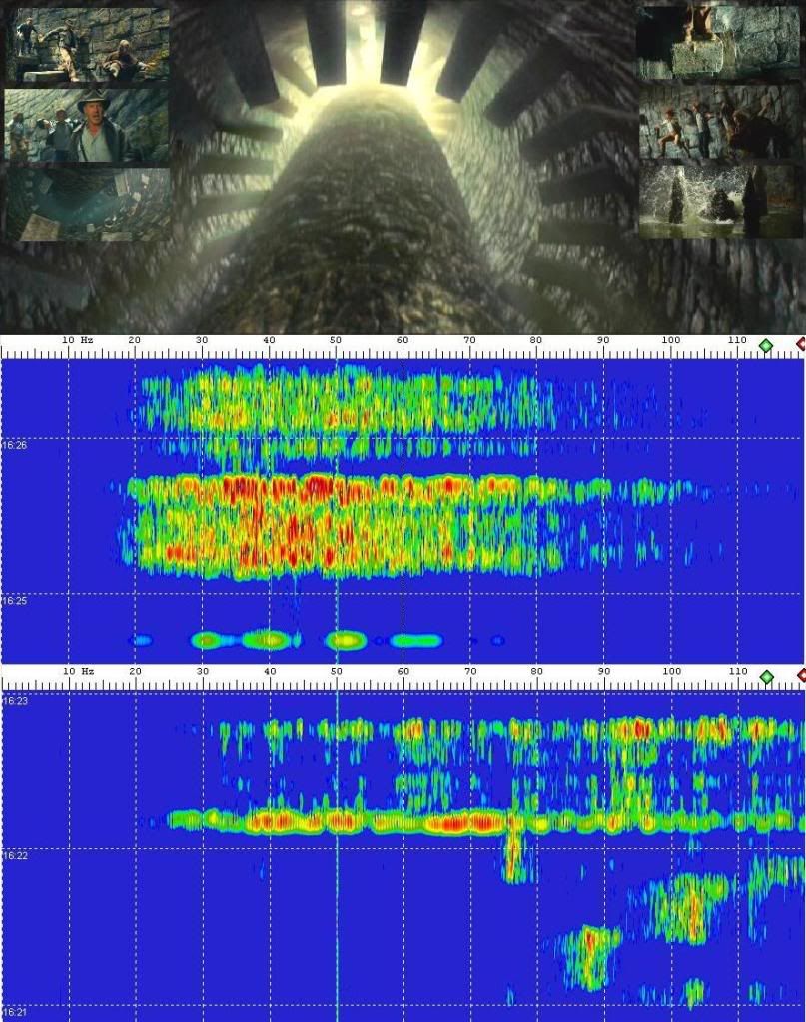Click the 16:26 time label in upper spectrogram
This screenshot has width=806, height=1022.
(x=14, y=445)
